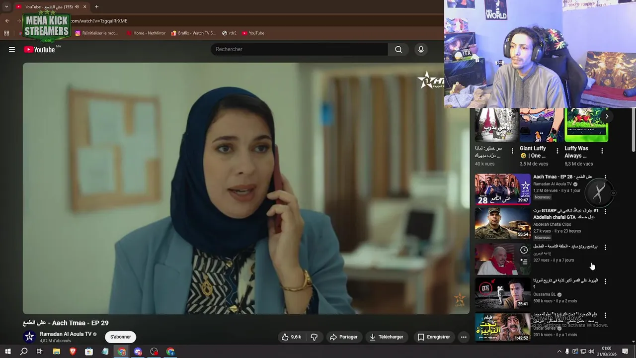
Task: Open the Ramadan Al Aoula TV channel avatar
Action: coord(29,337)
